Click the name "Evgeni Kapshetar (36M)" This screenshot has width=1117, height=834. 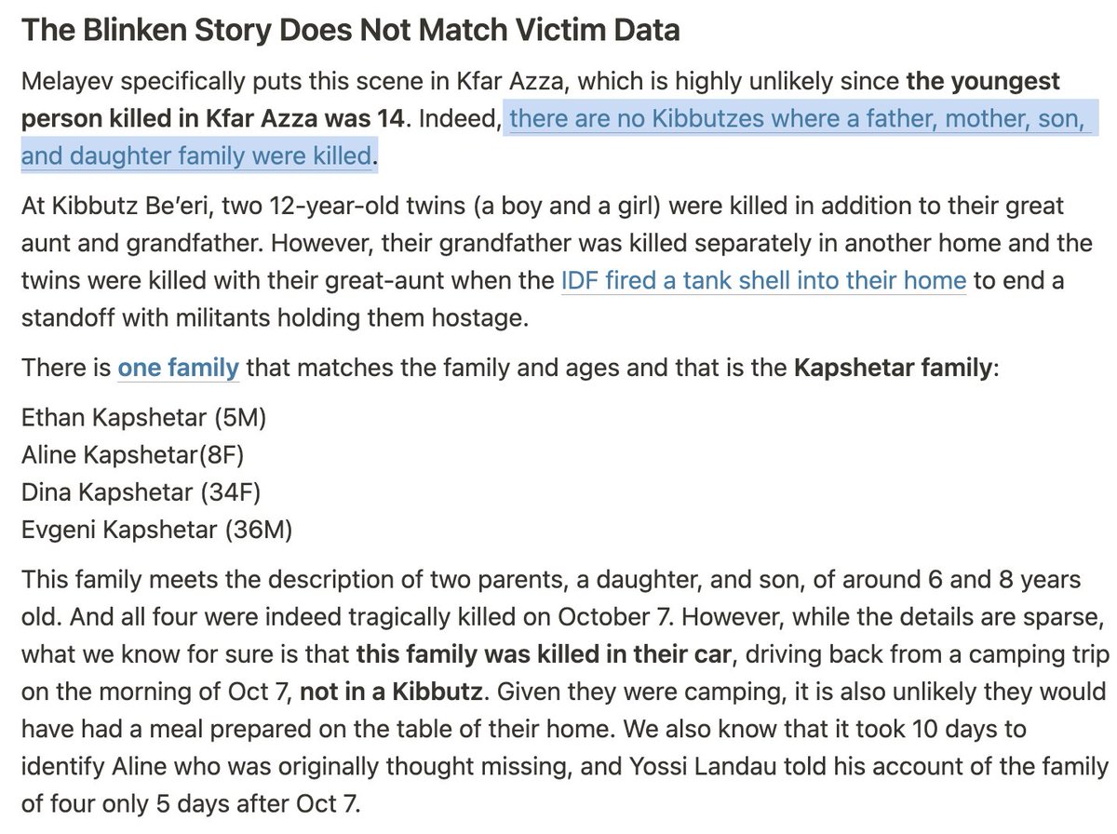point(156,531)
